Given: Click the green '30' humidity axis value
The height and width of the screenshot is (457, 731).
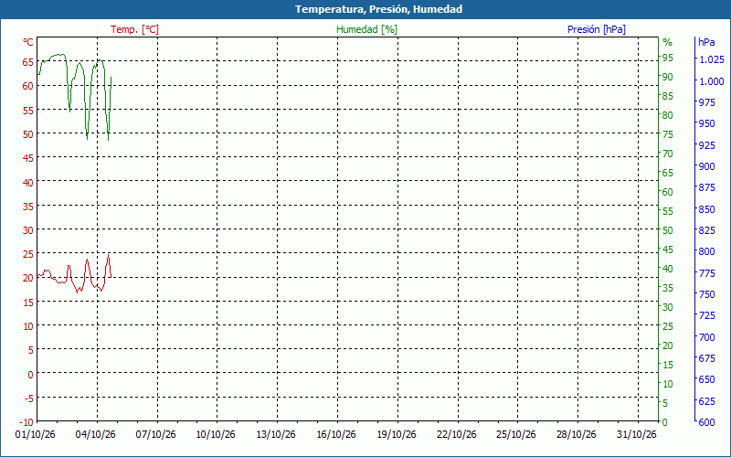Looking at the screenshot, I should (668, 307).
